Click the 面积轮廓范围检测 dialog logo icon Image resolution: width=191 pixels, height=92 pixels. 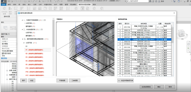[x=19, y=13]
